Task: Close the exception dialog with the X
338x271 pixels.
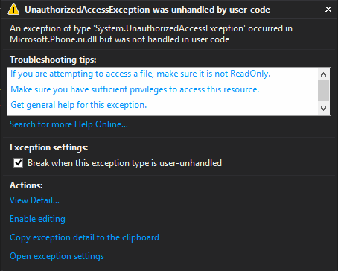Action: pyautogui.click(x=328, y=10)
